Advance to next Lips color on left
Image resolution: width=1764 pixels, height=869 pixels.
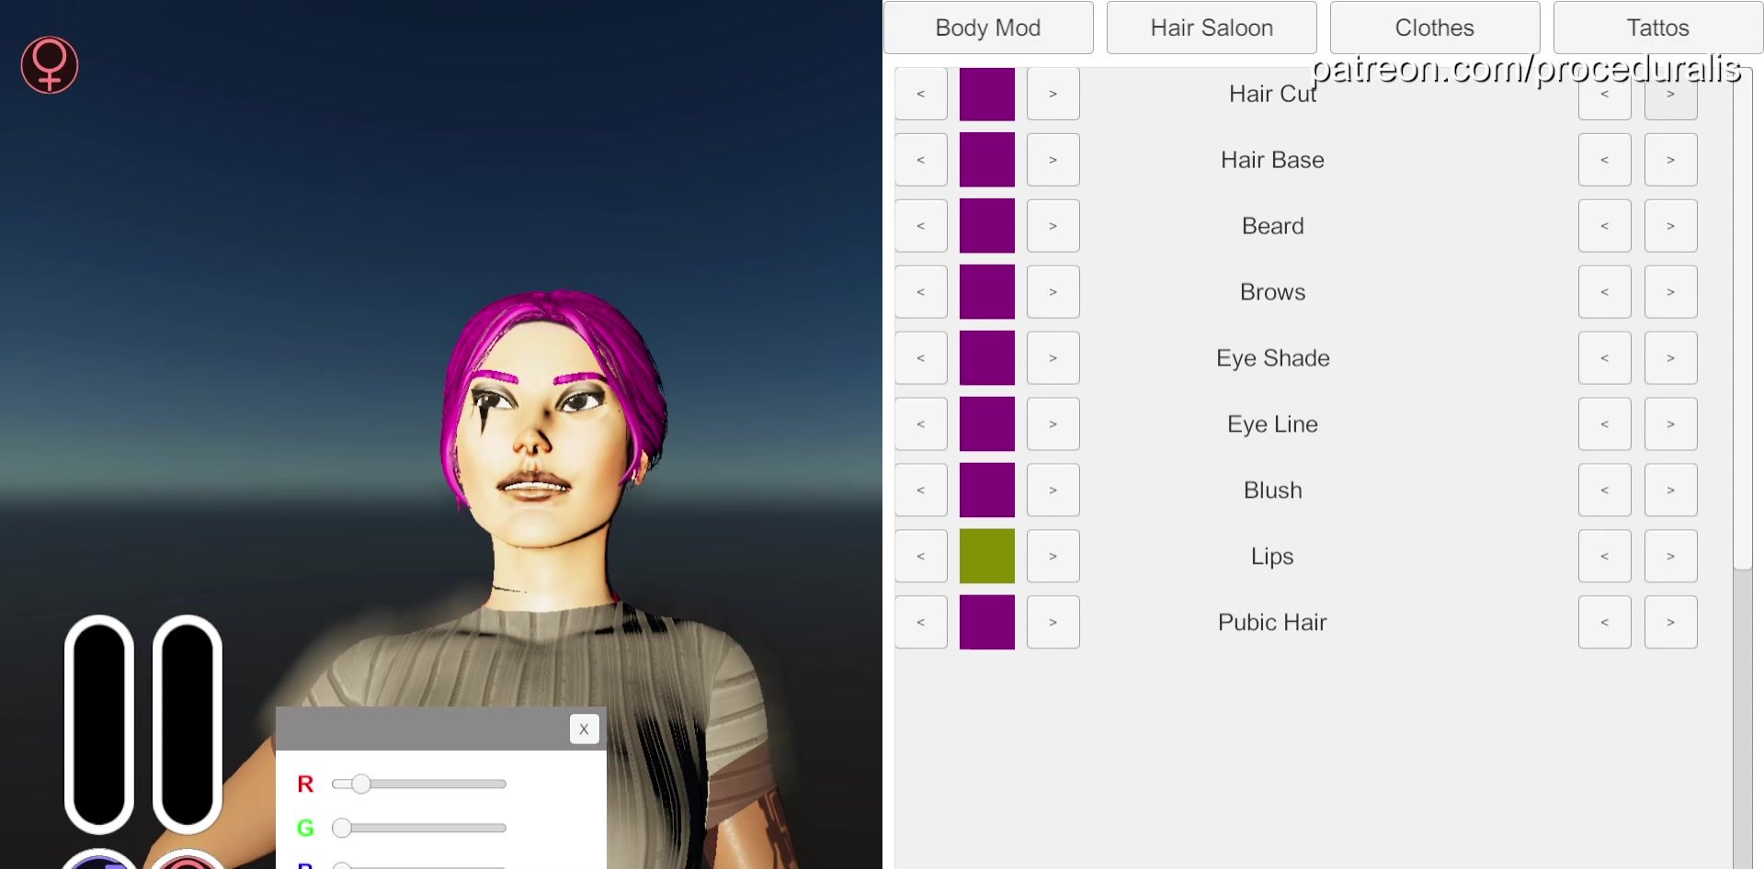[1053, 556]
